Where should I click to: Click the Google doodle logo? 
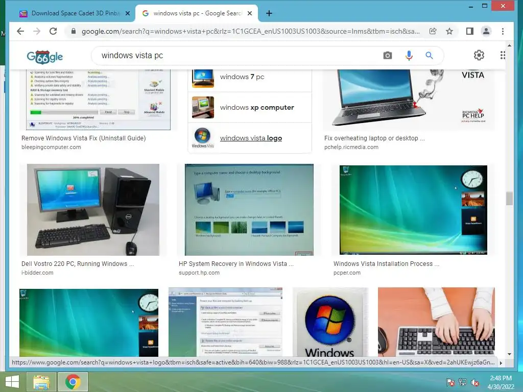pos(45,56)
